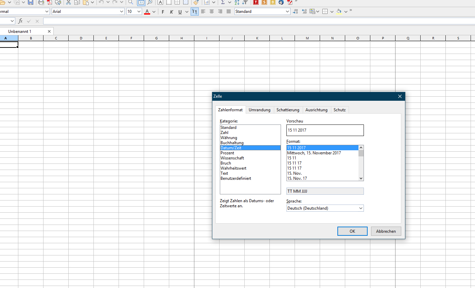
Task: Click the Thunderbird mail icon
Action: (281, 2)
